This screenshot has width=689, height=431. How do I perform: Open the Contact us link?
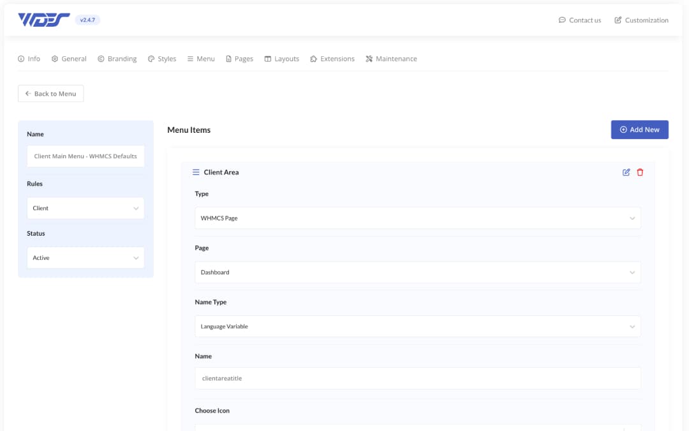point(579,20)
